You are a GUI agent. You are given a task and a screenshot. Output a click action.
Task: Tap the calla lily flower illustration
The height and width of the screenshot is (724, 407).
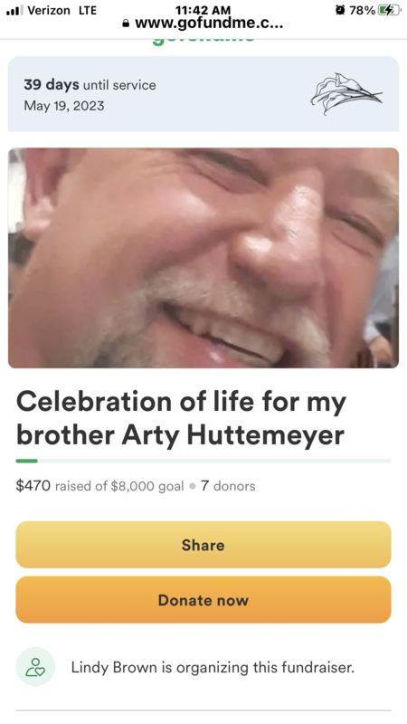[346, 94]
